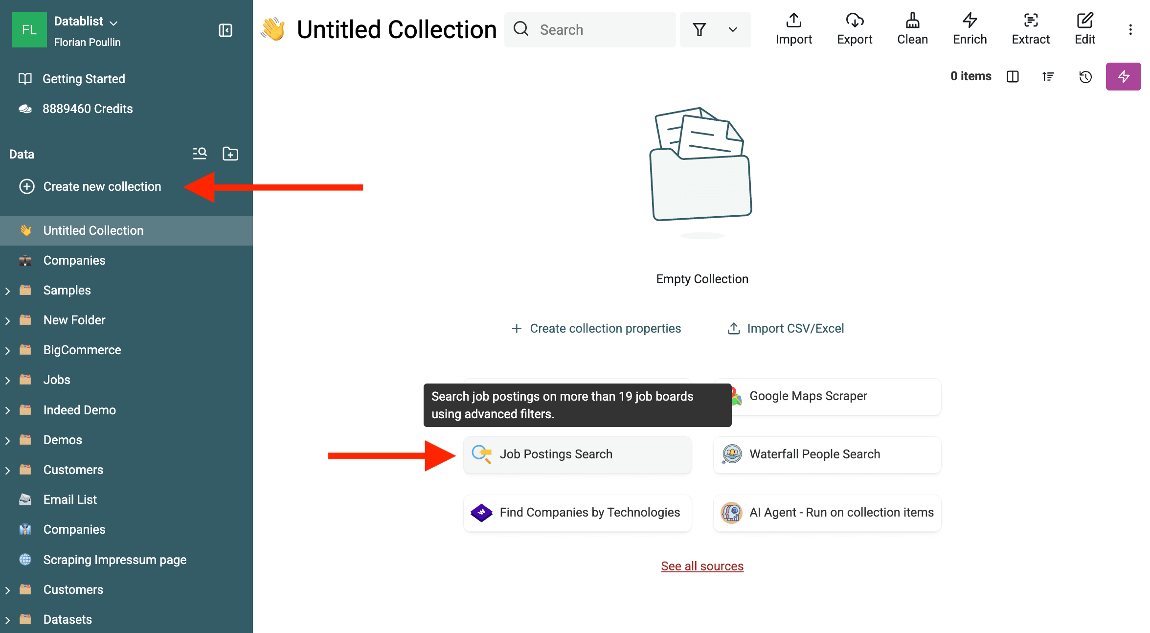Open the filter dropdown chevron
1150x633 pixels.
733,30
